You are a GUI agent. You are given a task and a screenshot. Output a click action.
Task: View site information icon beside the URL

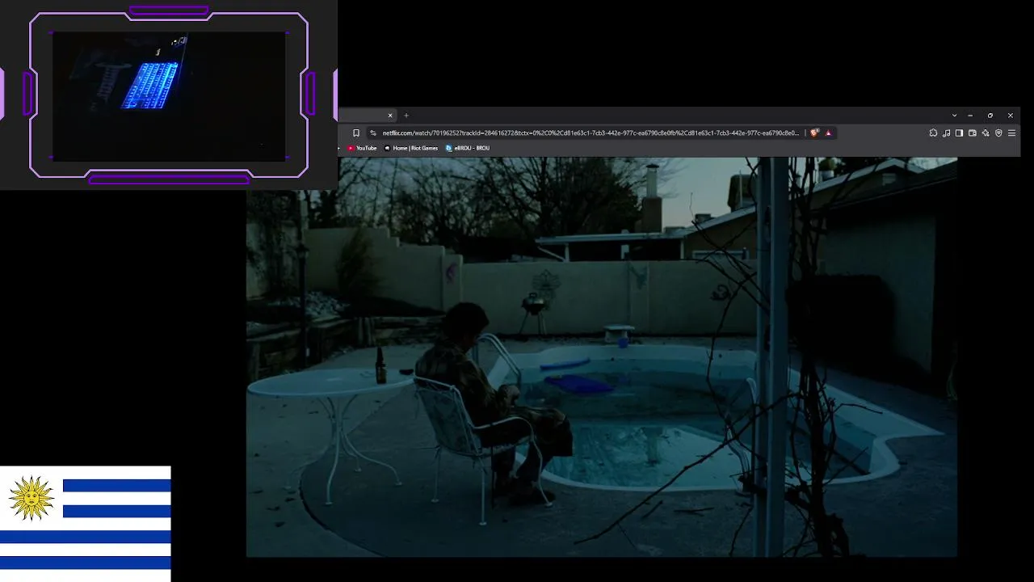point(373,133)
